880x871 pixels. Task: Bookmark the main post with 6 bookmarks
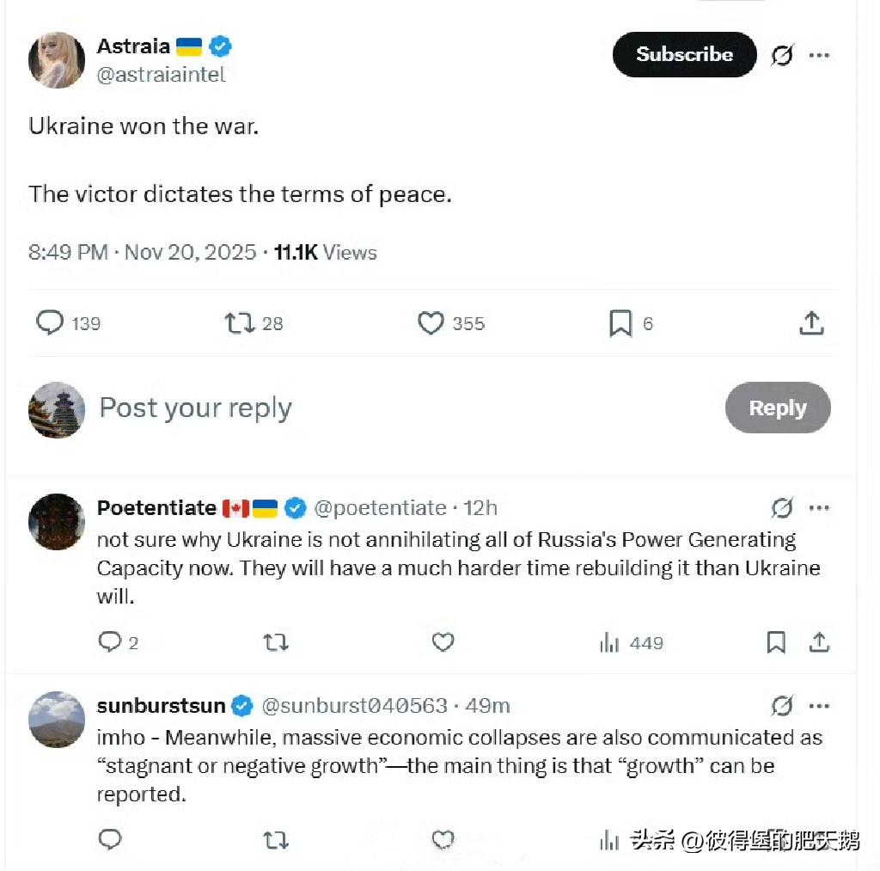tap(620, 323)
